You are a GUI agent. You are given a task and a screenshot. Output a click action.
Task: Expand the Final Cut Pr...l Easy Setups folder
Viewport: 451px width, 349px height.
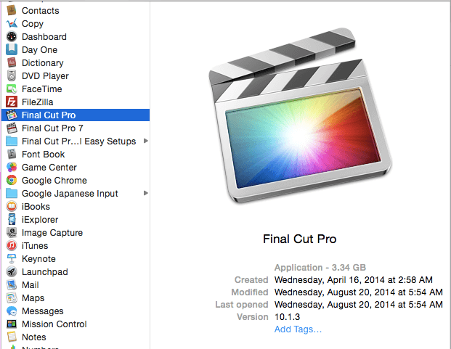coord(146,141)
